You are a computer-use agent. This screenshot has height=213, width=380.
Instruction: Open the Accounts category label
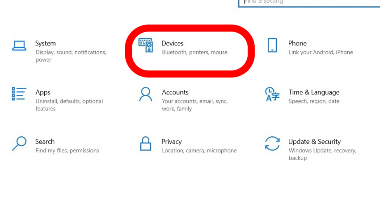[175, 92]
